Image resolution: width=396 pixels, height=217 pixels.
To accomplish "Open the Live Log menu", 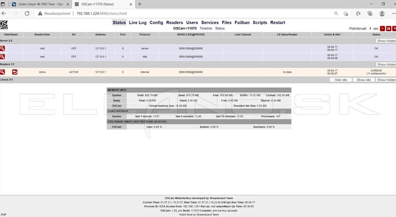I will pos(138,22).
